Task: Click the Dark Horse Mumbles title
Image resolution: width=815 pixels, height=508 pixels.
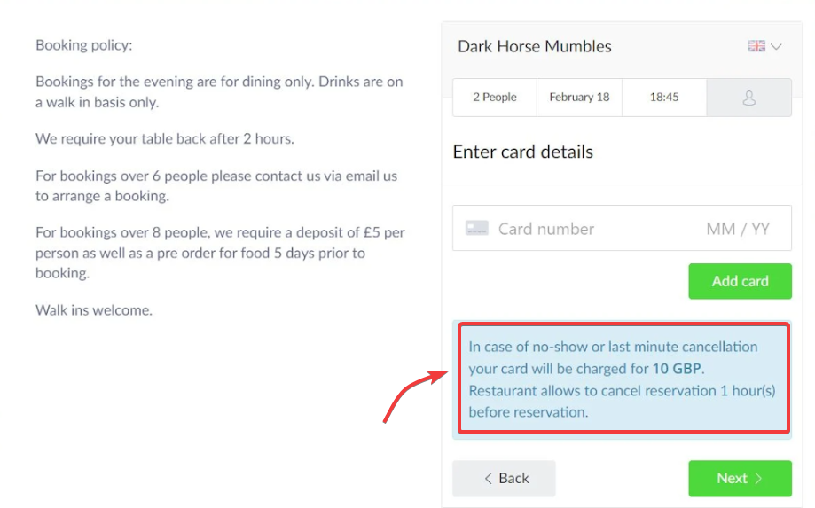Action: (x=535, y=46)
